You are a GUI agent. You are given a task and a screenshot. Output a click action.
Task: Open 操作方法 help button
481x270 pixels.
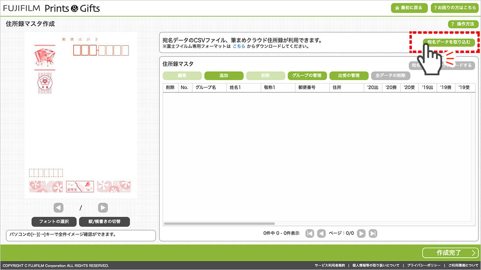463,24
